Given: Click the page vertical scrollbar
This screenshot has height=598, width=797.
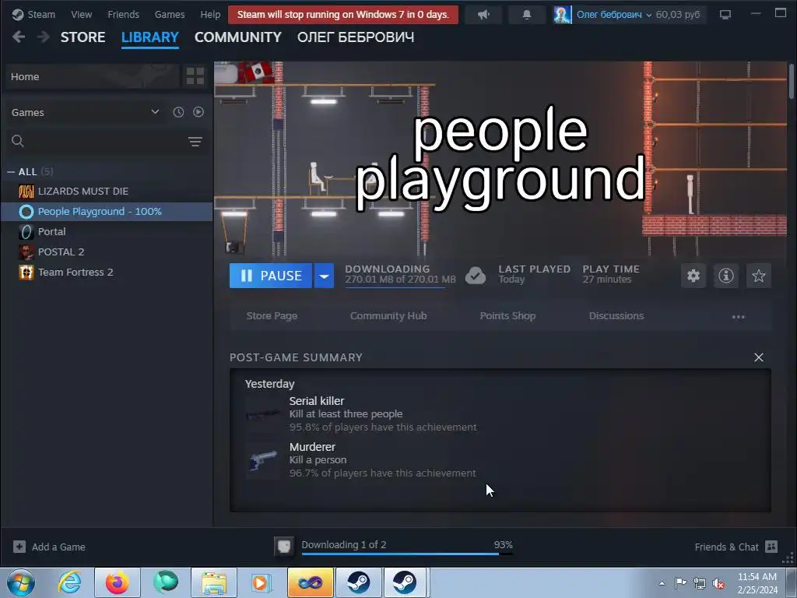Looking at the screenshot, I should pos(792,81).
